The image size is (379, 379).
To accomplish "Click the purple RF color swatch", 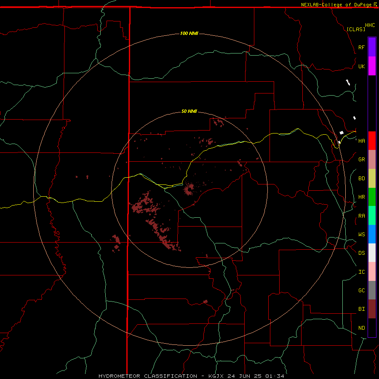I will click(x=372, y=47).
